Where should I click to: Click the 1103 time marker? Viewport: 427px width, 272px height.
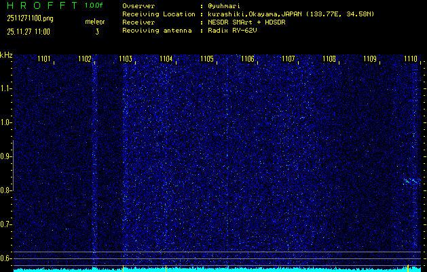(126, 59)
